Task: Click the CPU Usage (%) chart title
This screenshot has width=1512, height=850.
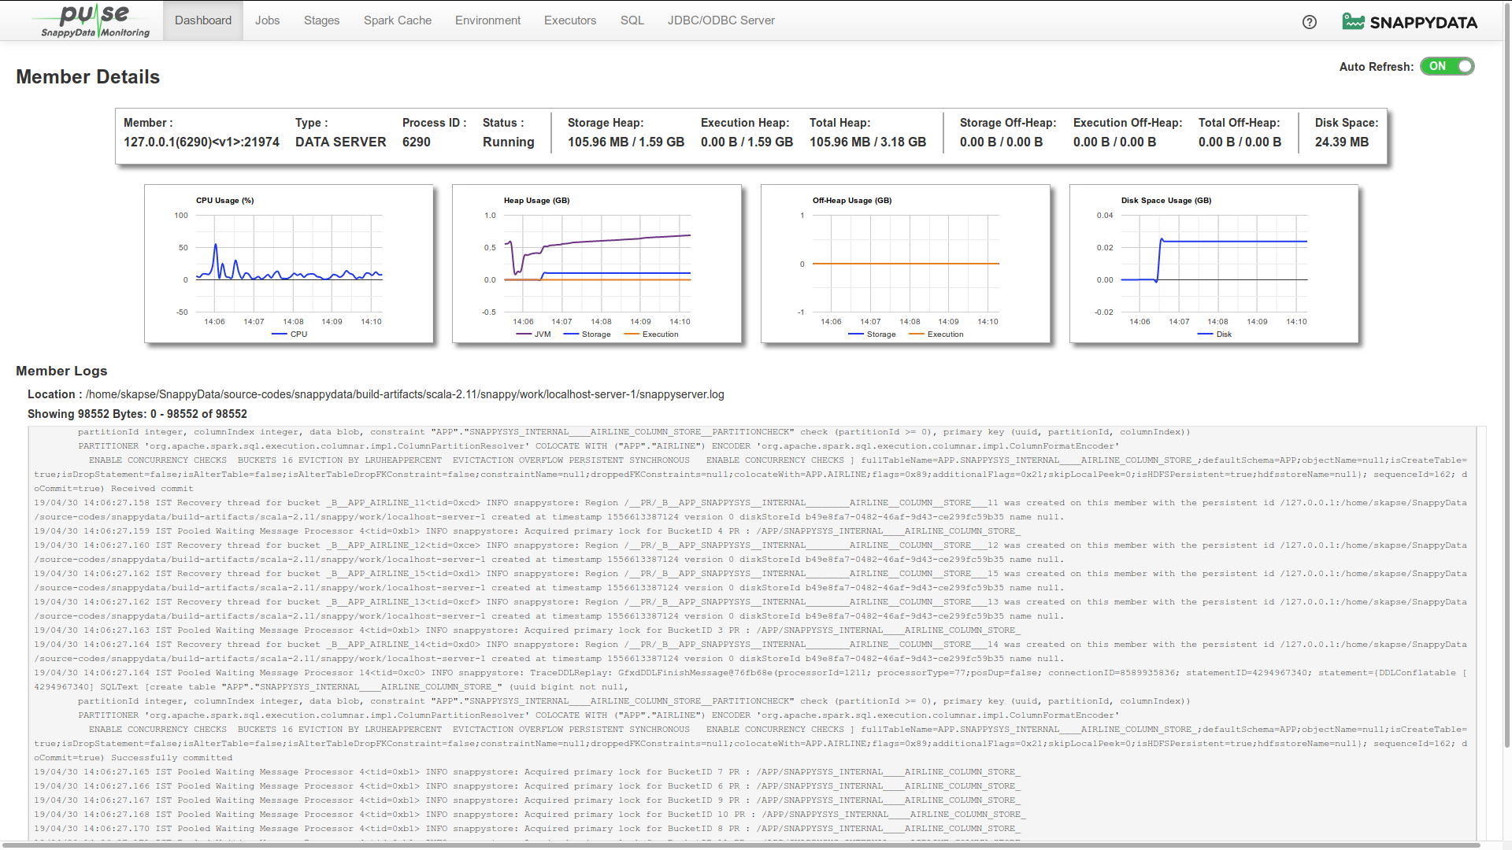Action: [x=225, y=201]
